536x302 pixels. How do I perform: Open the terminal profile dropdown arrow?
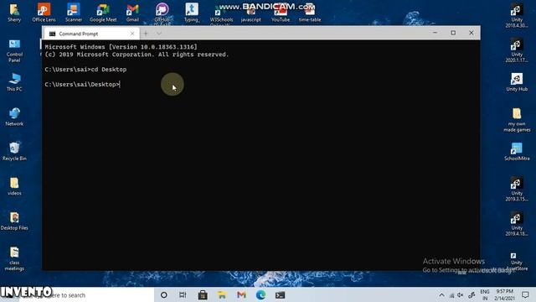pos(159,34)
